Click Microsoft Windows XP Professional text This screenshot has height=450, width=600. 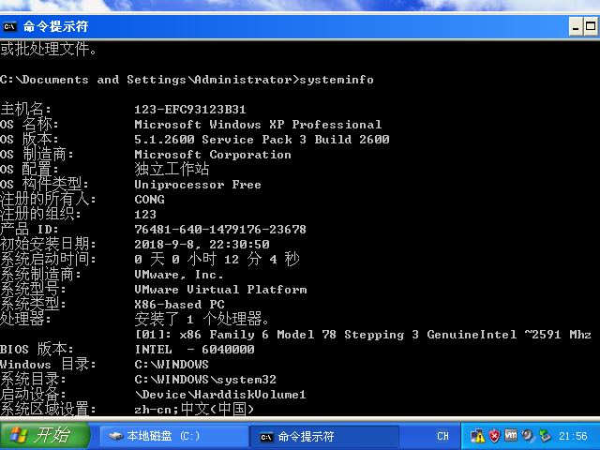tap(258, 125)
